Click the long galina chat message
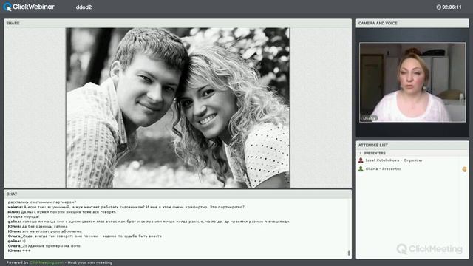Viewport: 473px width, 266px height. [149, 222]
